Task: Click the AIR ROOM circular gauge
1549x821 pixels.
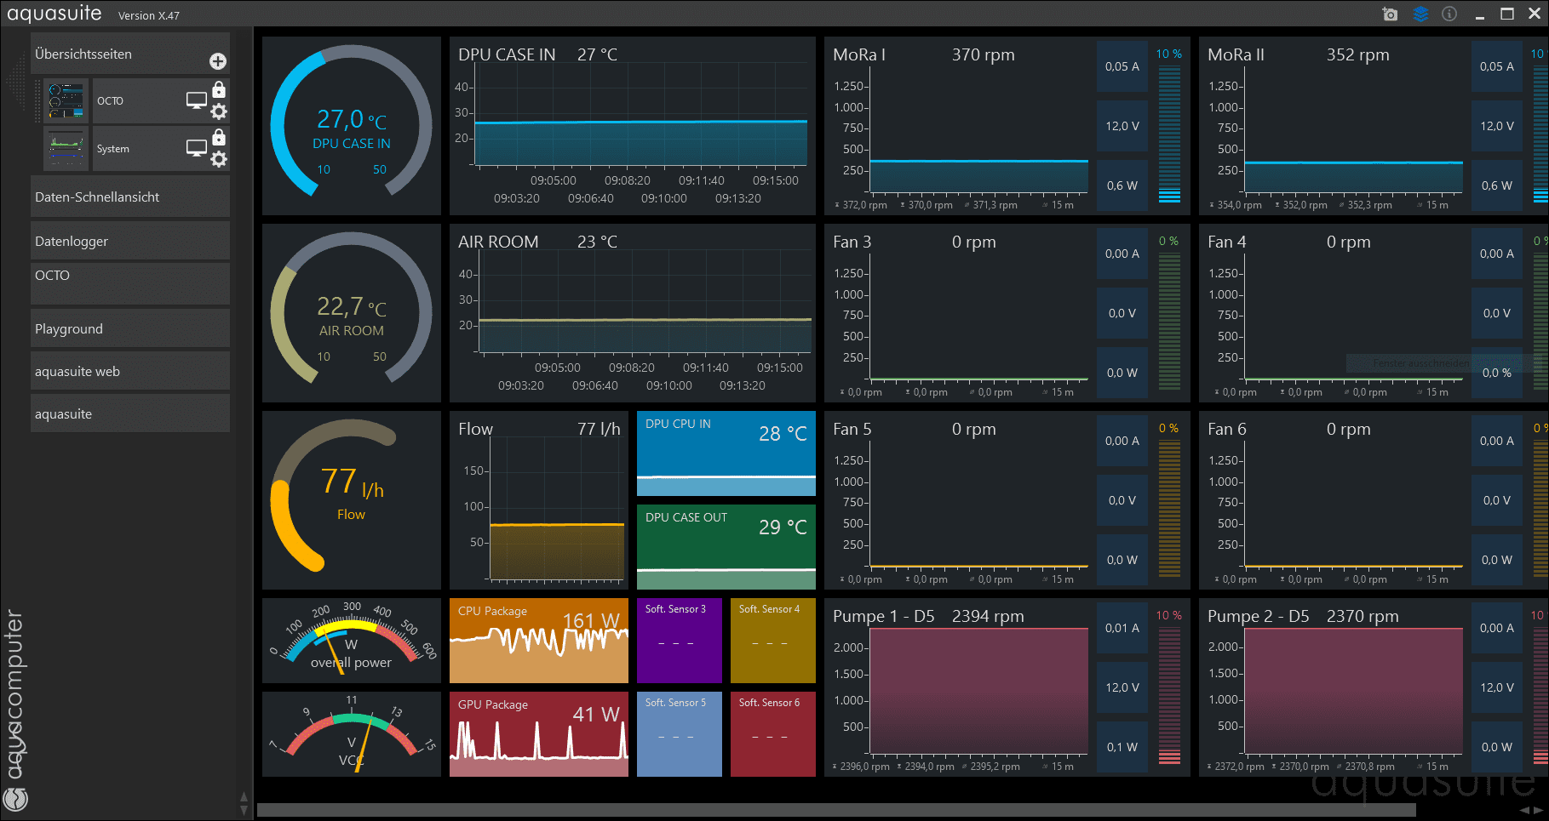Action: click(352, 313)
